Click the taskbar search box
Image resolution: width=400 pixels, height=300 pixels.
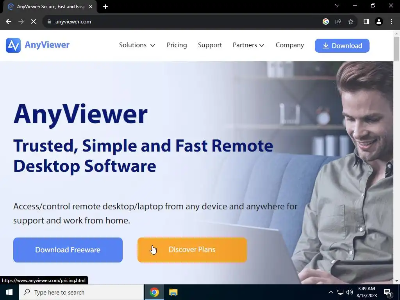[x=81, y=292]
